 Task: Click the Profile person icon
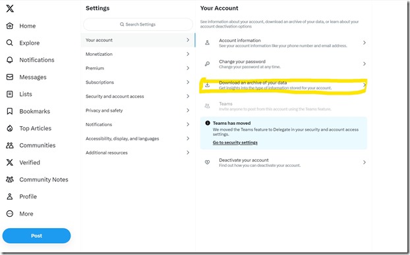(x=10, y=197)
